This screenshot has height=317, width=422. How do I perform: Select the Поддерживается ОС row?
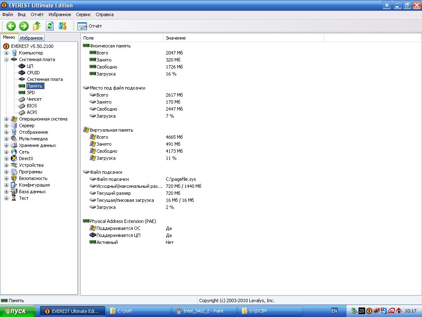(x=115, y=228)
